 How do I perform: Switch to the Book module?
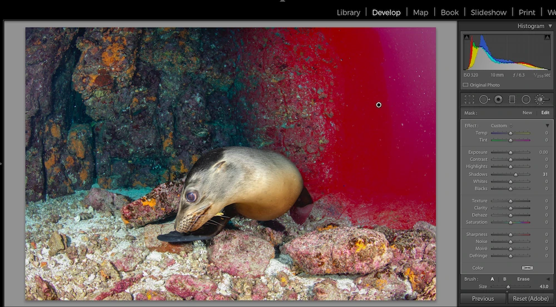tap(450, 12)
